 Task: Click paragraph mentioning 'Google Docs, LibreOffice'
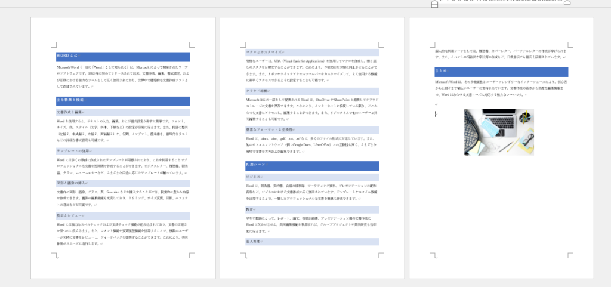312,144
